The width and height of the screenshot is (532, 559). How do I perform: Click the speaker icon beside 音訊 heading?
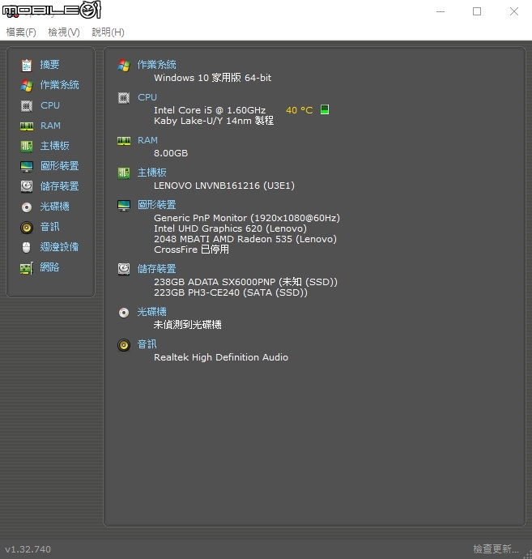124,345
